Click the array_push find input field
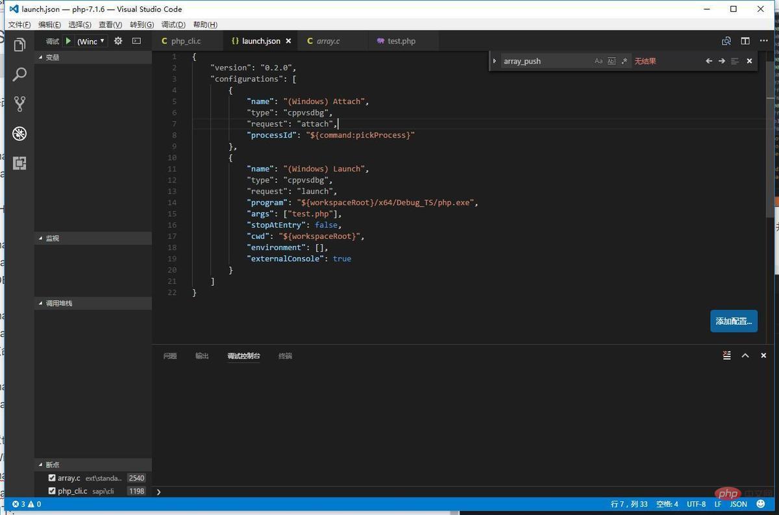779x515 pixels. [545, 61]
